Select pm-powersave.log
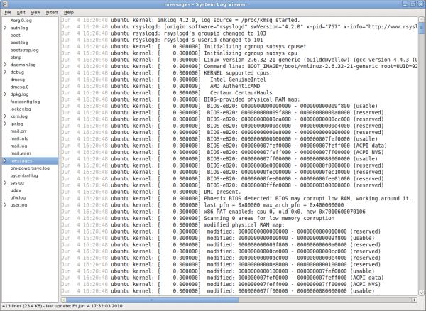Image resolution: width=426 pixels, height=311 pixels. tap(30, 168)
